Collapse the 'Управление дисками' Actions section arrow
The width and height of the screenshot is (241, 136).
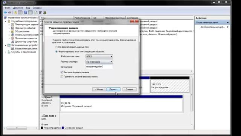point(228,23)
